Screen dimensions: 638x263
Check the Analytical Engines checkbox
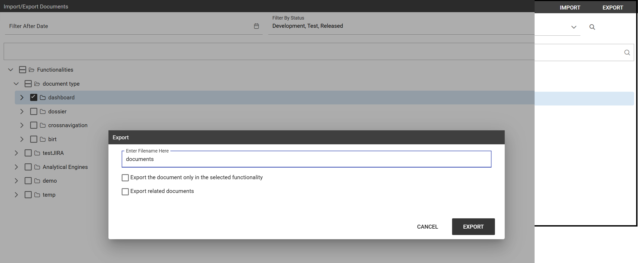(28, 167)
